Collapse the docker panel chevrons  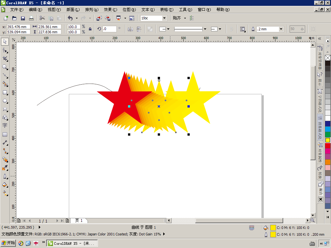click(x=320, y=39)
